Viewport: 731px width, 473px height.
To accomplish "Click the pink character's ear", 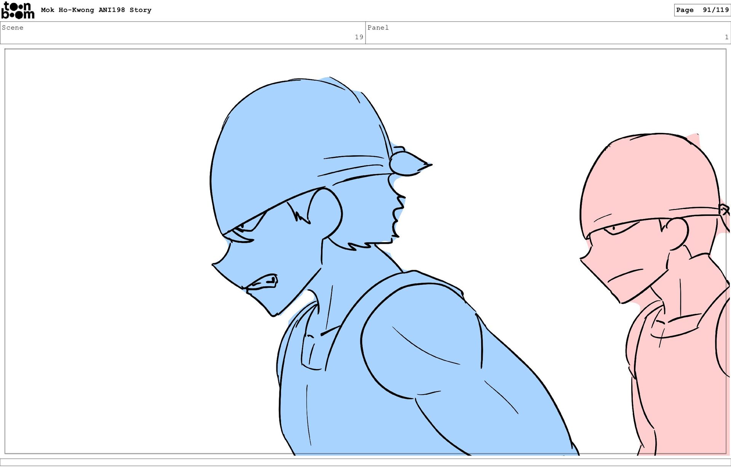I will (678, 233).
